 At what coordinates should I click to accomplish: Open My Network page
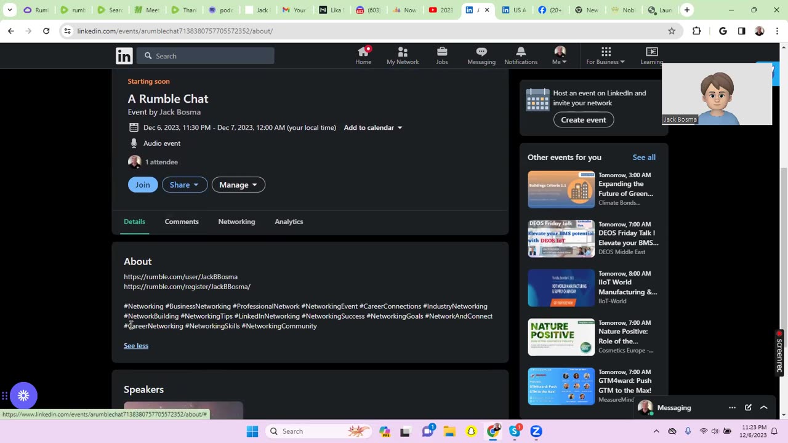[403, 55]
